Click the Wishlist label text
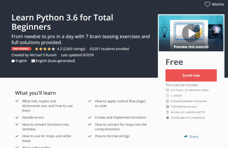The width and height of the screenshot is (228, 148). coord(218,4)
